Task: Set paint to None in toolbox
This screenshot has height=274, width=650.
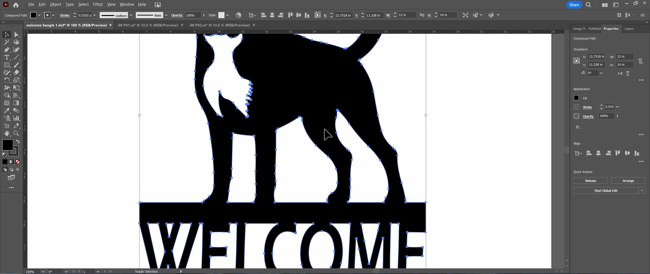Action: tap(18, 162)
